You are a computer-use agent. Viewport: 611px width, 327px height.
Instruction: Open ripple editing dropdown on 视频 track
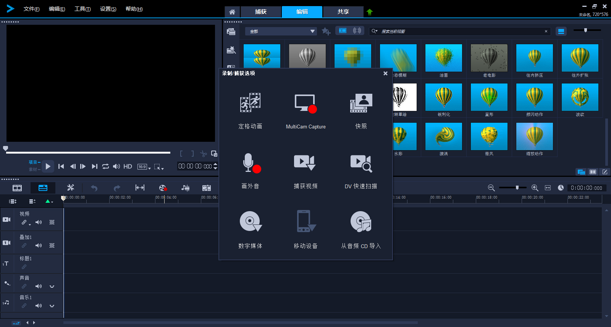(x=30, y=224)
